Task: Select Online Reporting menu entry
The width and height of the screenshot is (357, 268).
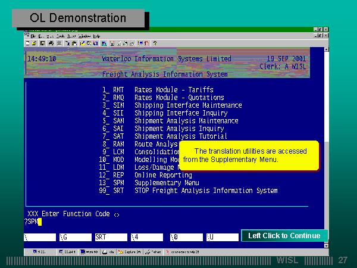Action: [x=163, y=176]
